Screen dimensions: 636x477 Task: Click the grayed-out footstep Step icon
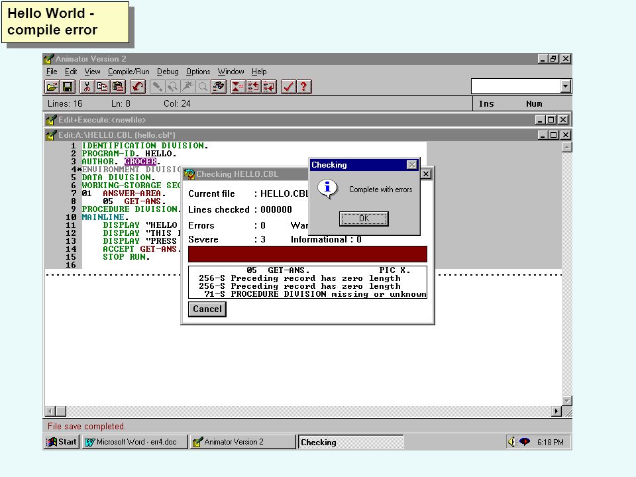[x=158, y=87]
